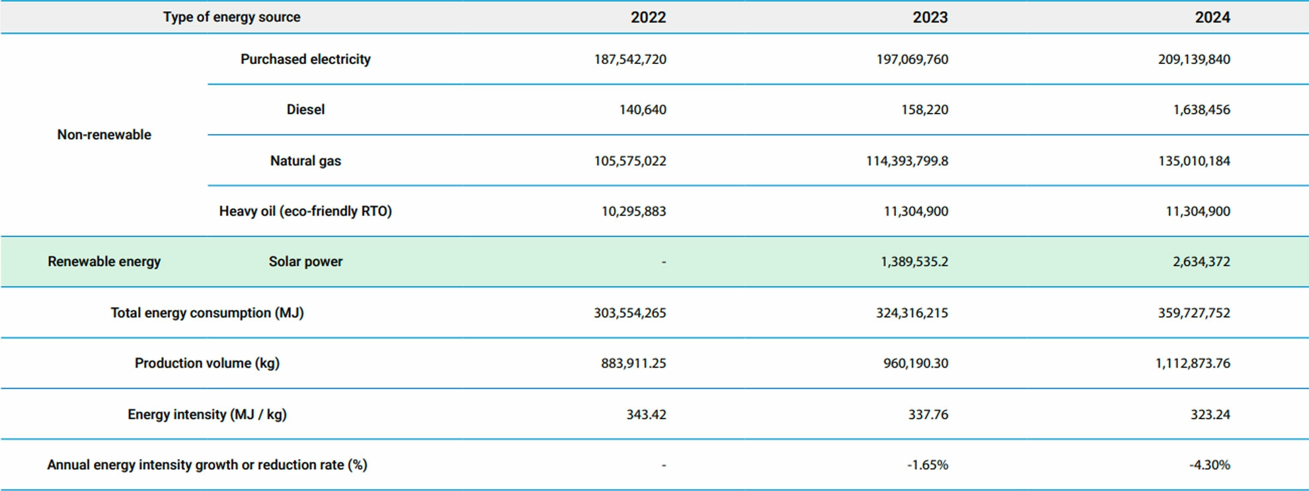Select Energy intensity (MJ / kg) label

(207, 414)
